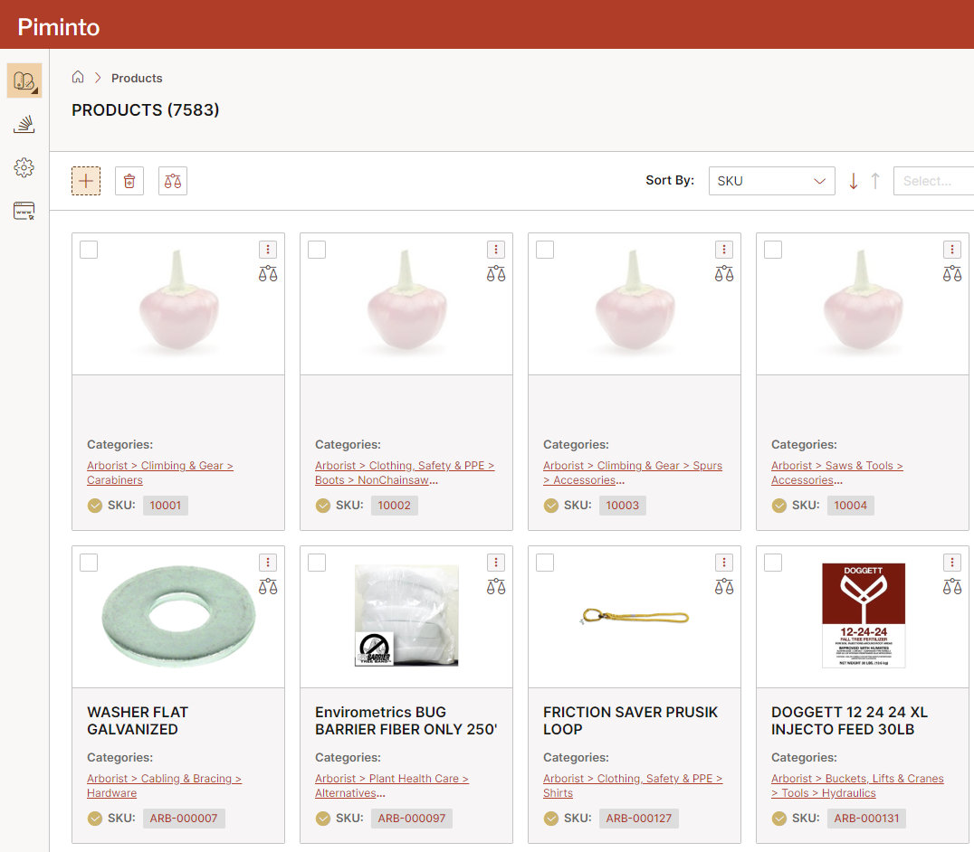Expand options menu for SKU 10002 card

click(x=495, y=250)
